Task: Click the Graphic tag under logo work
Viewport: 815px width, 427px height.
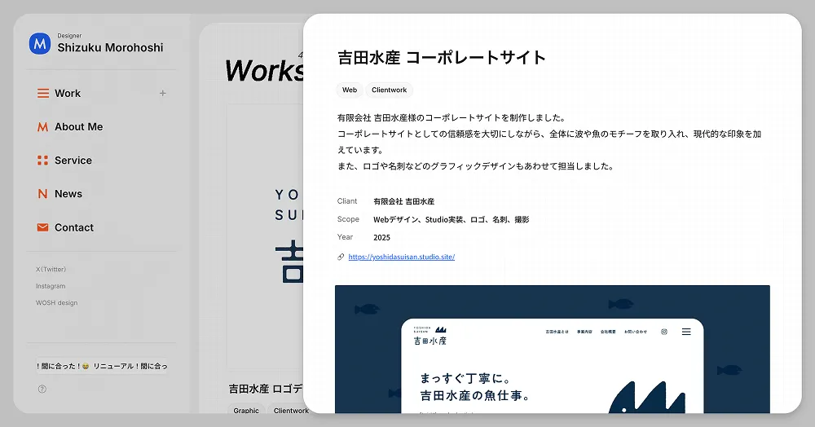Action: point(245,411)
